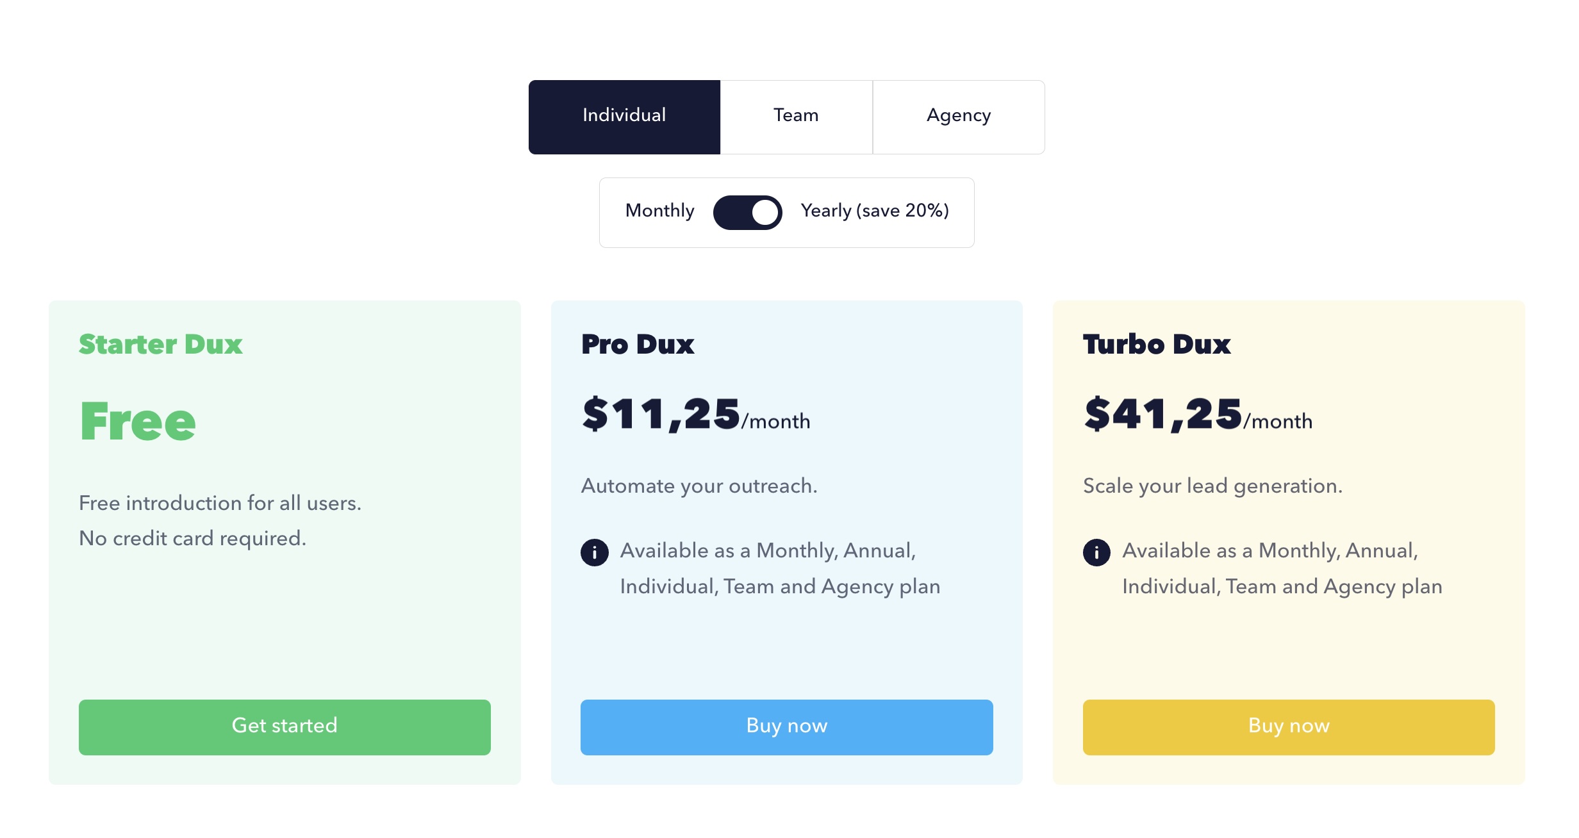Click Pro Dux info icon

pyautogui.click(x=594, y=552)
